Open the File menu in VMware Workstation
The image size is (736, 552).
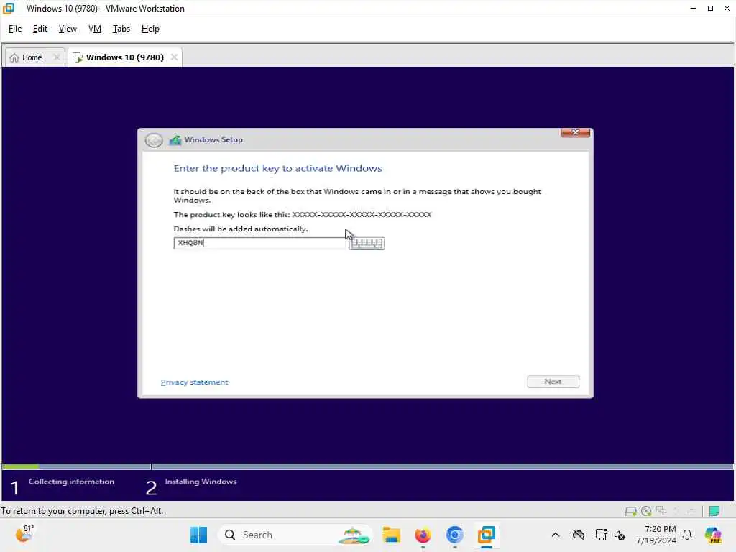pos(15,29)
